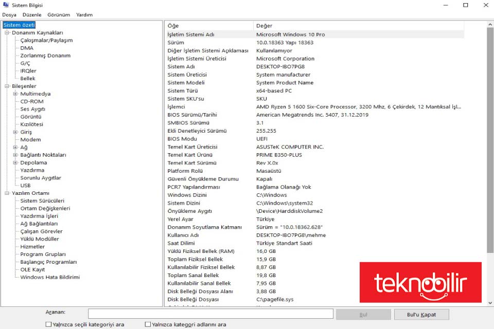Select Çakışmalar/Paylaşım tree item
The width and height of the screenshot is (494, 329).
click(46, 40)
